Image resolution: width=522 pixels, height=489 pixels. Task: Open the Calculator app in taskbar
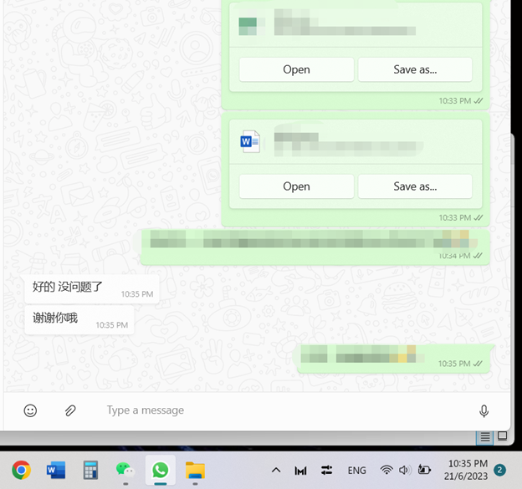point(90,470)
